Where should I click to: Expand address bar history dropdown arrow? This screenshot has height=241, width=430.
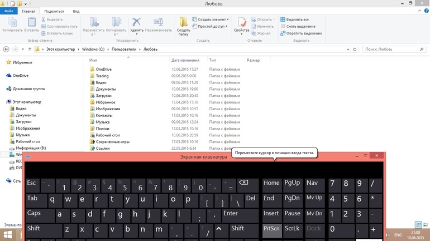[x=348, y=50]
